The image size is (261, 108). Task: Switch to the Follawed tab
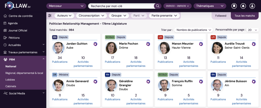point(221,16)
